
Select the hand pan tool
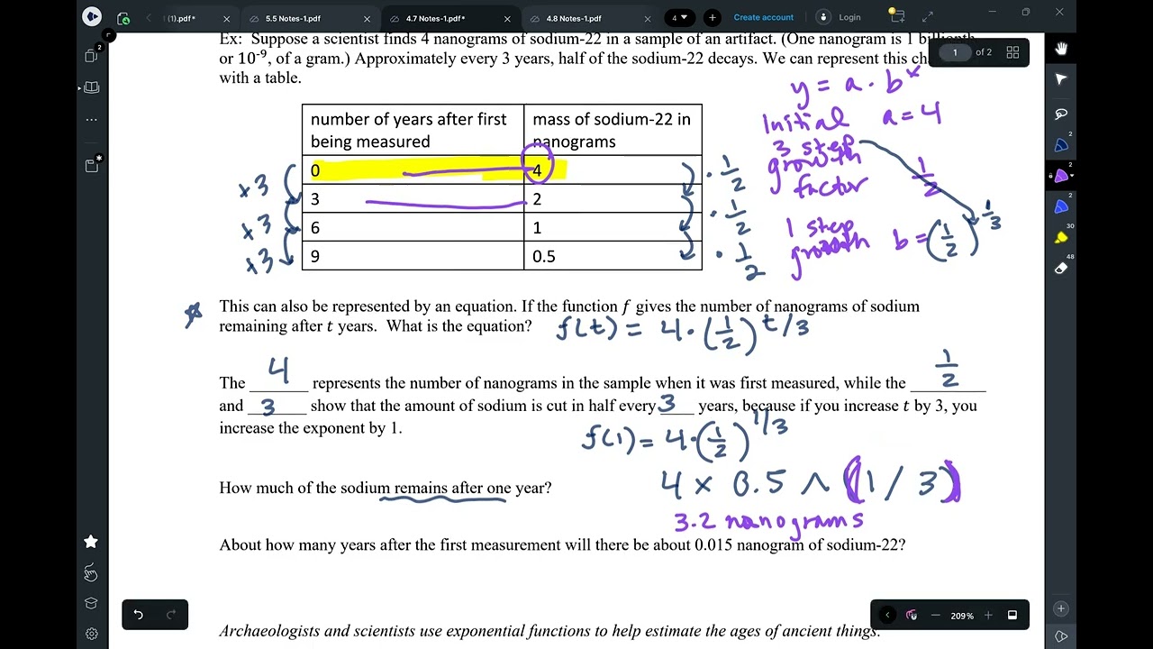coord(1060,48)
